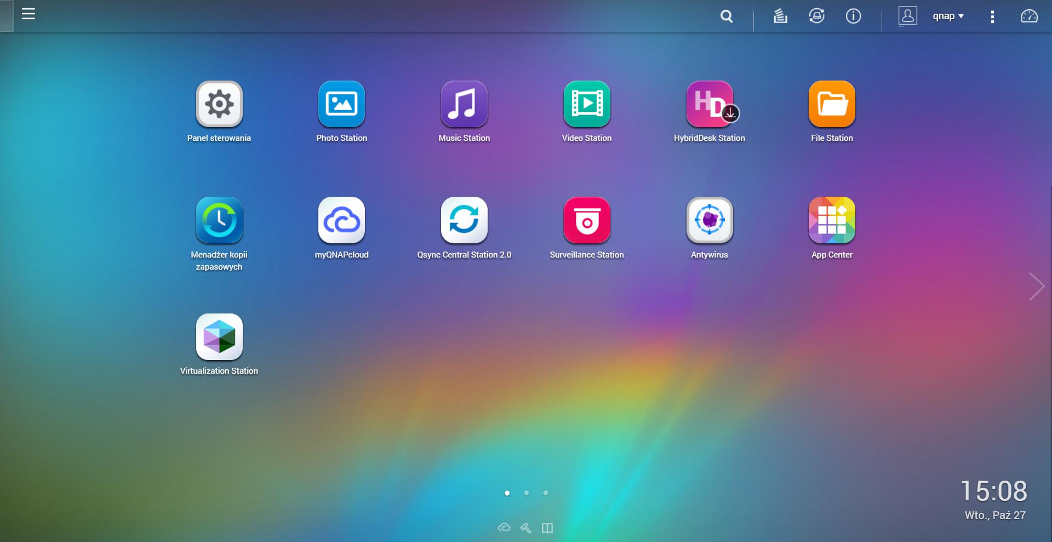The width and height of the screenshot is (1052, 542).
Task: Open Surveillance Station
Action: click(586, 220)
